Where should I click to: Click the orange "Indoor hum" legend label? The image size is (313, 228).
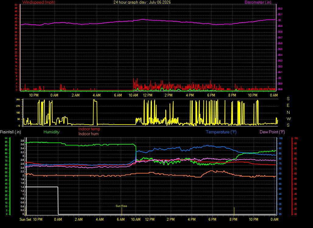(x=88, y=134)
